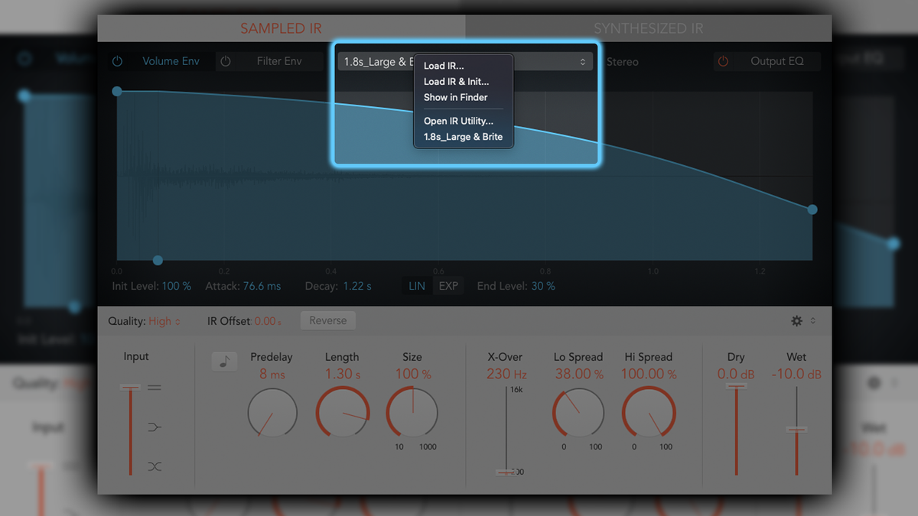Toggle the Volume Env power icon
This screenshot has height=516, width=918.
[x=117, y=61]
